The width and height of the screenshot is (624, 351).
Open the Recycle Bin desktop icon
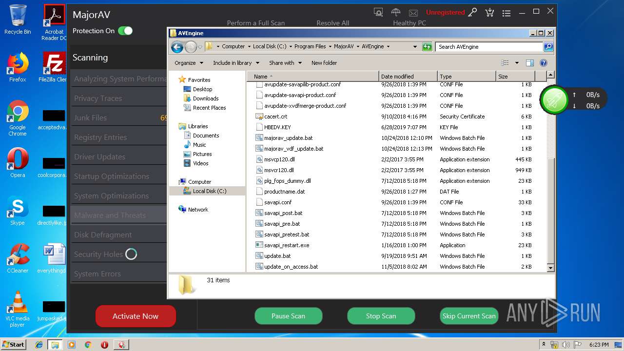[x=18, y=19]
